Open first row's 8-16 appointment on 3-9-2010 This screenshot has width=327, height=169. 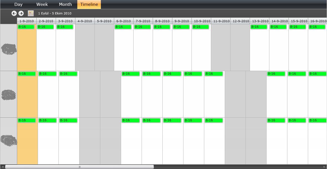[65, 27]
